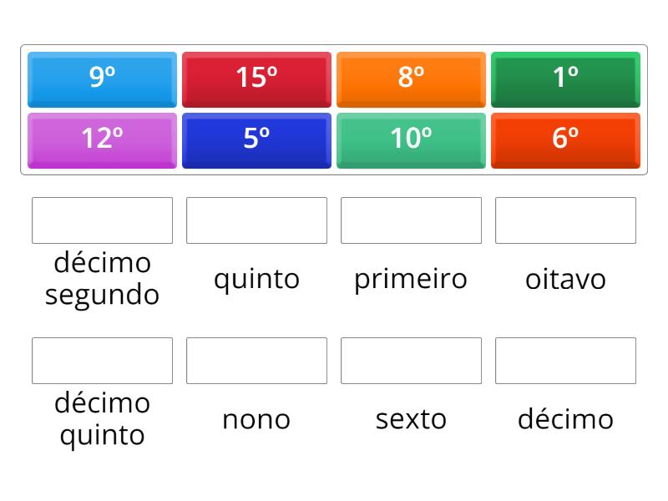The height and width of the screenshot is (501, 668).
Task: Click the answer box above sexto
Action: click(x=411, y=361)
